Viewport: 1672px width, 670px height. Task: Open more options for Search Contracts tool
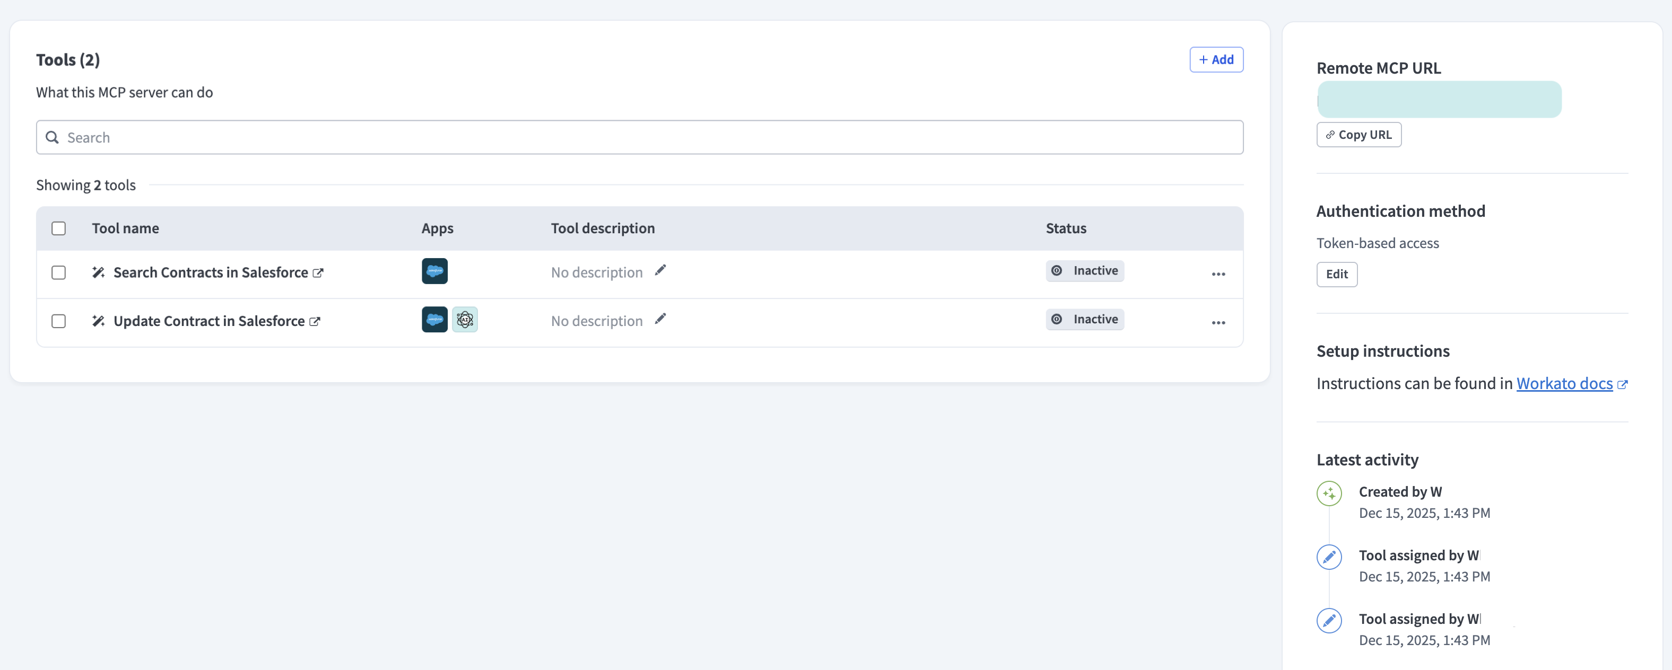coord(1217,275)
